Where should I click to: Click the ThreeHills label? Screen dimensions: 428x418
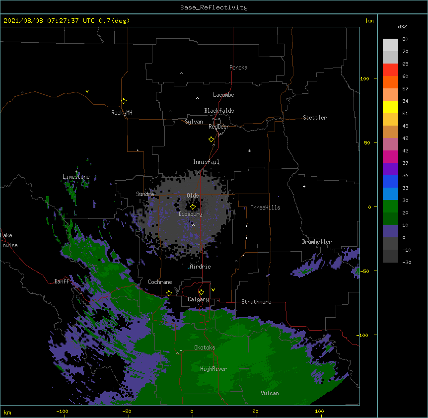tap(265, 208)
